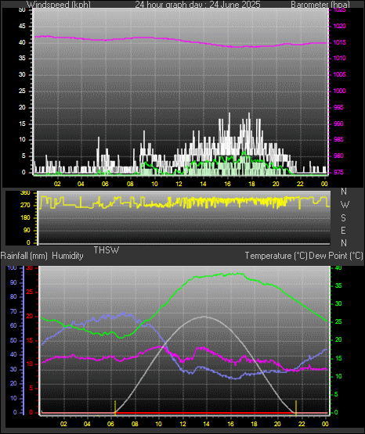This screenshot has height=434, width=365.
Task: Click the Humidity label
Action: tap(67, 256)
